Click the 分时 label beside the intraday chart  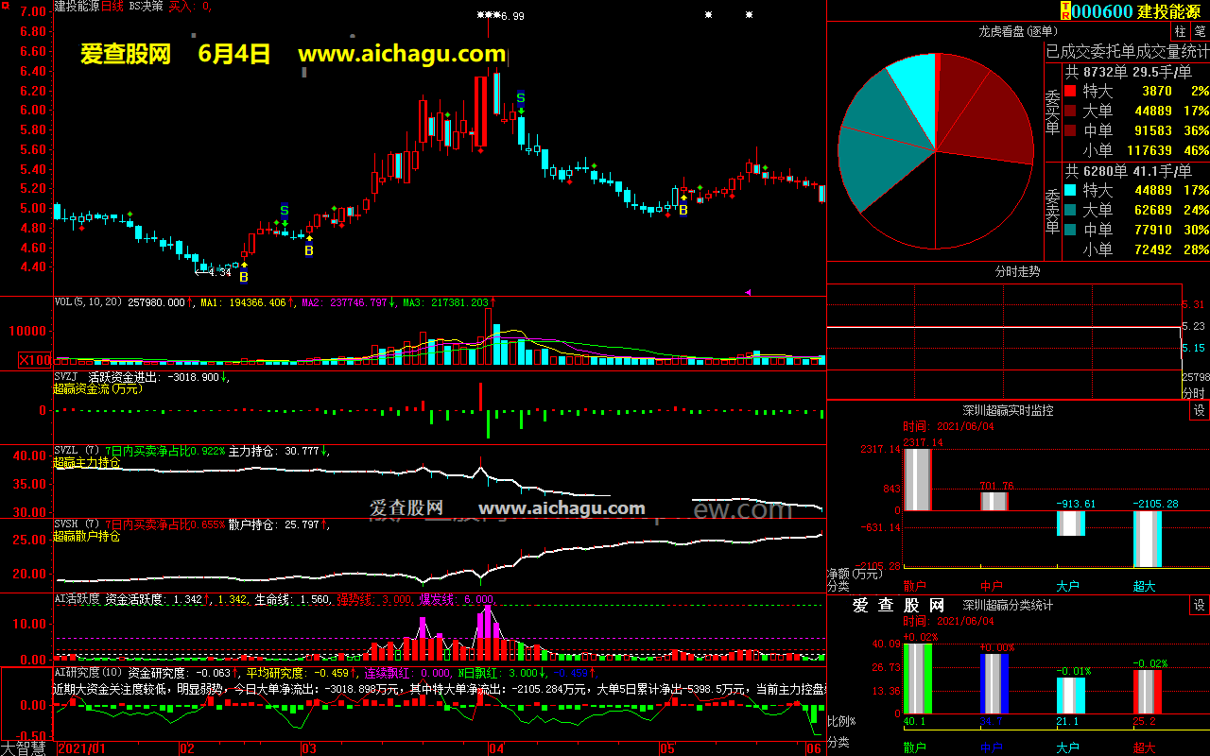(x=1194, y=393)
